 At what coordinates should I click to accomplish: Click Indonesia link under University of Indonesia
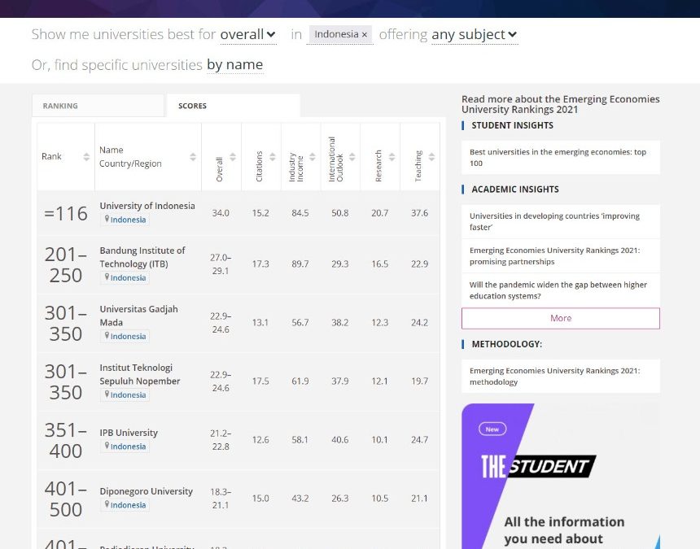(x=128, y=220)
